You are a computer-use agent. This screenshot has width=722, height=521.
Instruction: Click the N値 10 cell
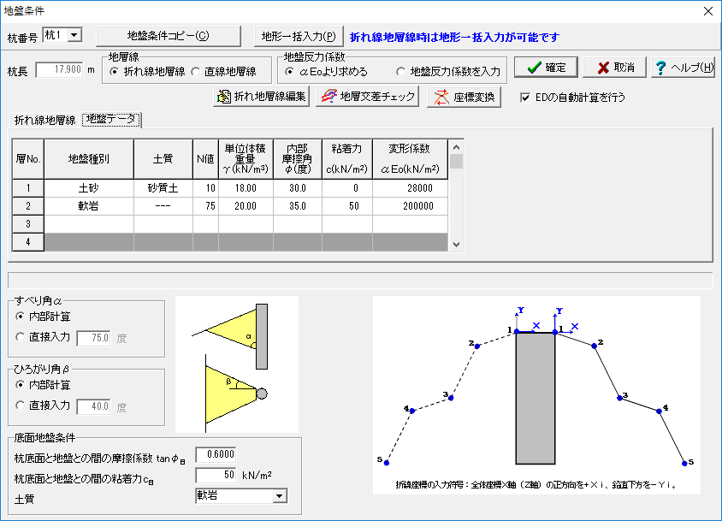tap(206, 188)
